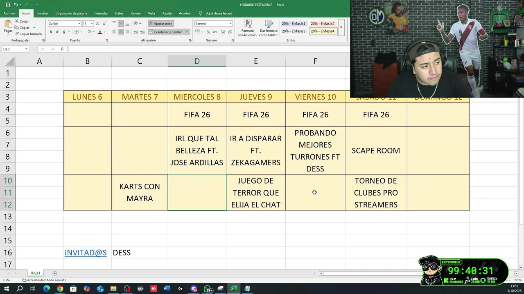The image size is (524, 294).
Task: Toggle bold with the N button
Action: 51,32
